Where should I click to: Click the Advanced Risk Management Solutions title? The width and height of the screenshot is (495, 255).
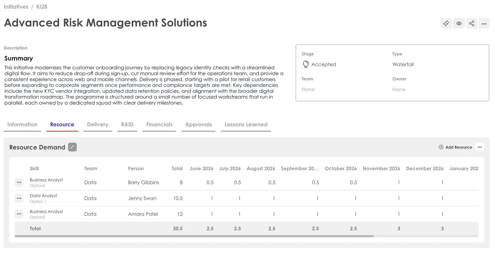(105, 23)
